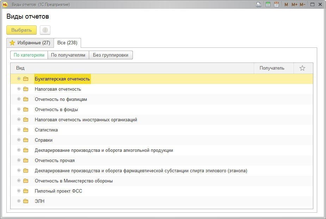Viewport: 326px width, 219px height.
Task: Choose the Без группировки view option
Action: pos(111,55)
